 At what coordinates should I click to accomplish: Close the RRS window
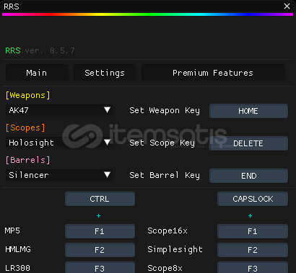[287, 6]
